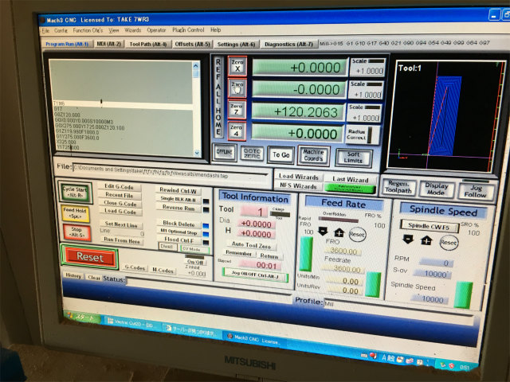Click Regen. Toolpath
510x382 pixels.
tap(398, 187)
